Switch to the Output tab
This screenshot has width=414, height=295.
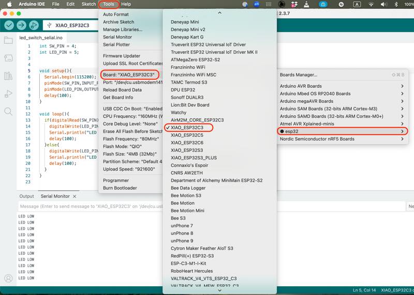[x=27, y=196]
